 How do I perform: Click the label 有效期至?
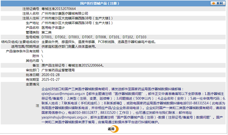point(32,79)
